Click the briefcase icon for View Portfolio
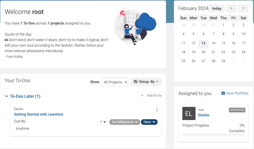 [x=223, y=93]
